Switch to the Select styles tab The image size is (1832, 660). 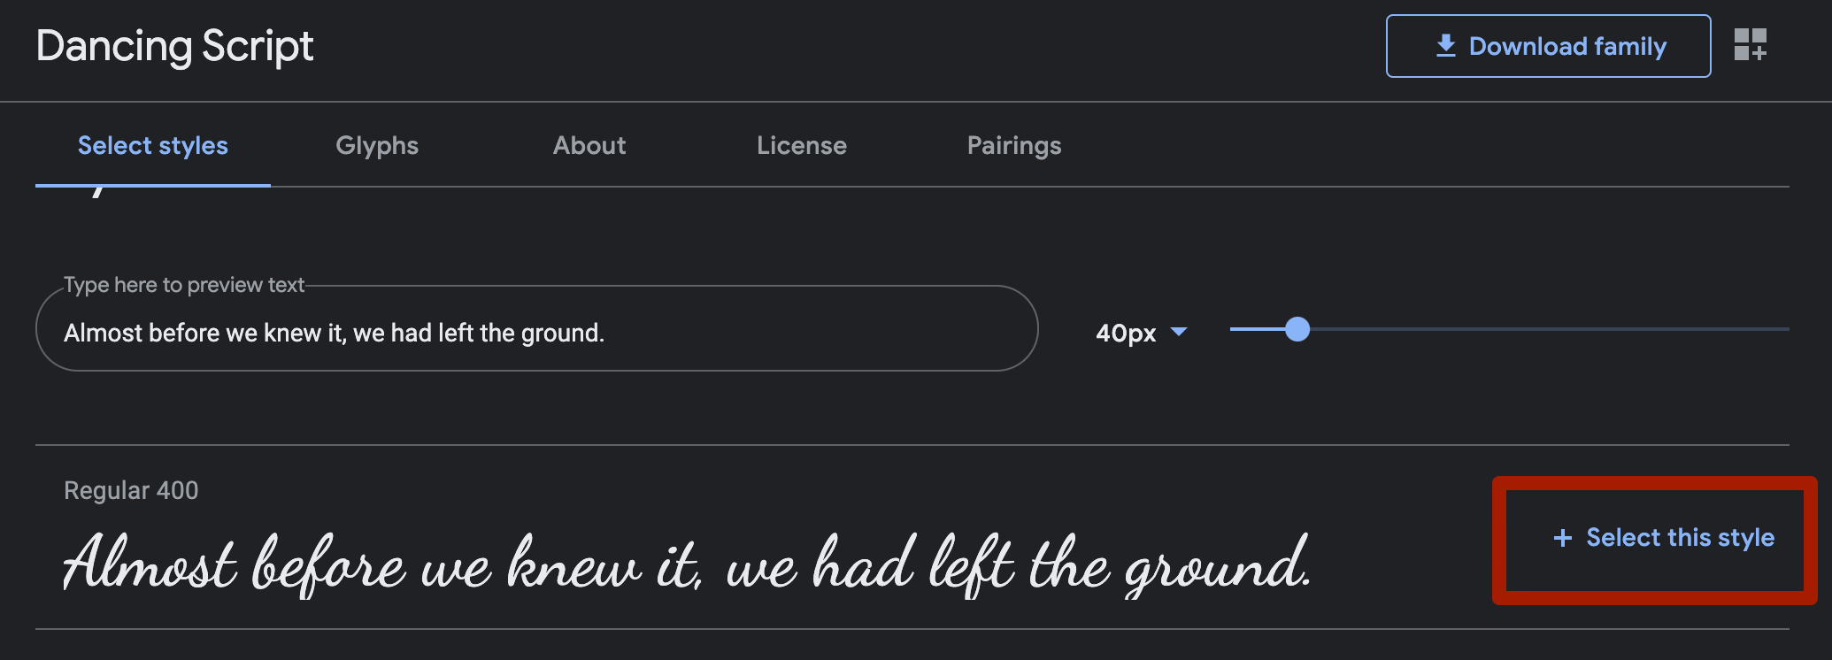click(x=153, y=146)
